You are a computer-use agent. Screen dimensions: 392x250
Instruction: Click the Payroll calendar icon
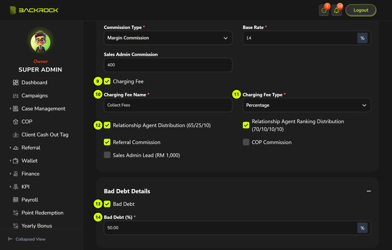[16, 200]
